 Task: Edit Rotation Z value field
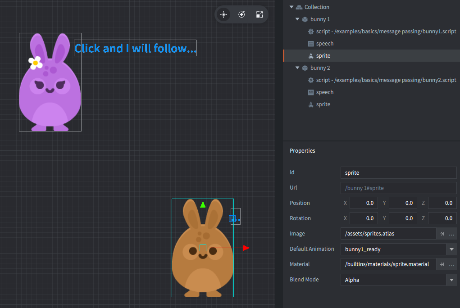coord(442,218)
